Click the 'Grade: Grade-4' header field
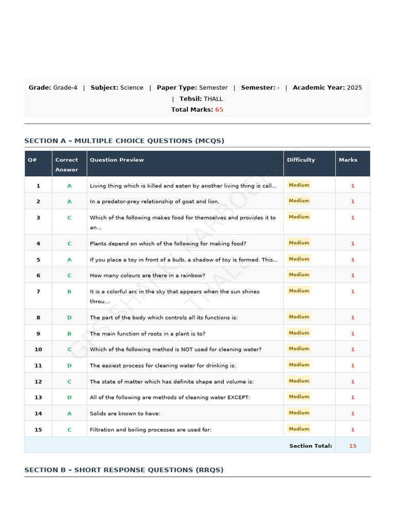Image resolution: width=395 pixels, height=527 pixels. [53, 87]
